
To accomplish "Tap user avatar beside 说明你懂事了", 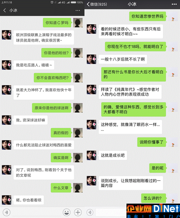I will (x=173, y=142).
